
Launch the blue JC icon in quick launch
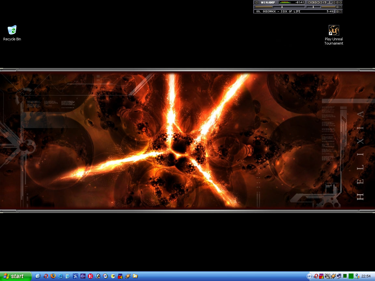point(75,276)
